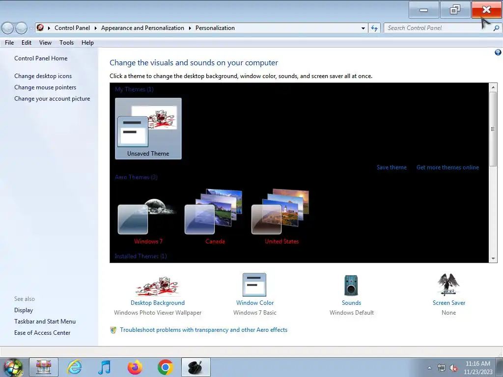Click Control Panel Home link
The width and height of the screenshot is (503, 377).
tap(41, 58)
